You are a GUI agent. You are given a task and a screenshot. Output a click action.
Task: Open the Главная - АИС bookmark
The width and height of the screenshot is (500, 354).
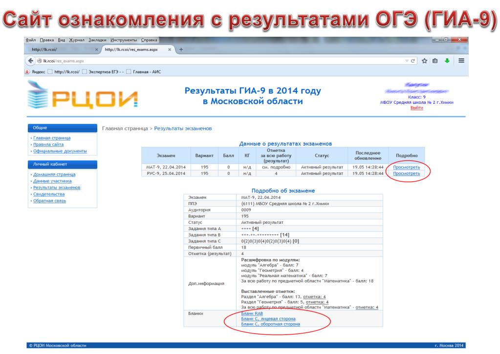click(144, 72)
